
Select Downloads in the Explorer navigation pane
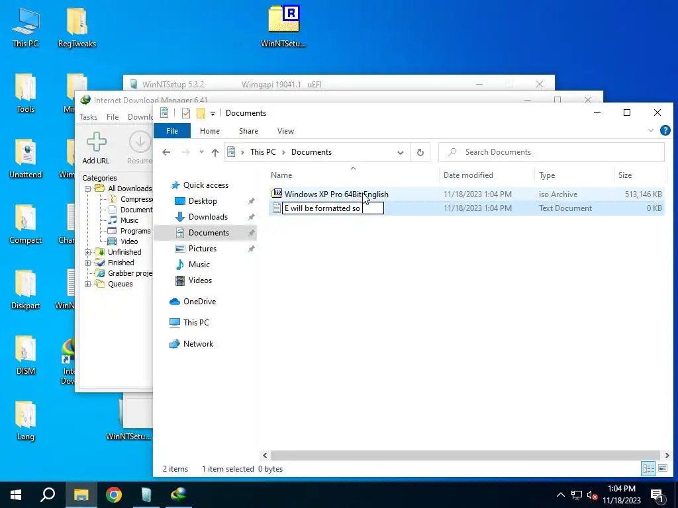click(208, 217)
